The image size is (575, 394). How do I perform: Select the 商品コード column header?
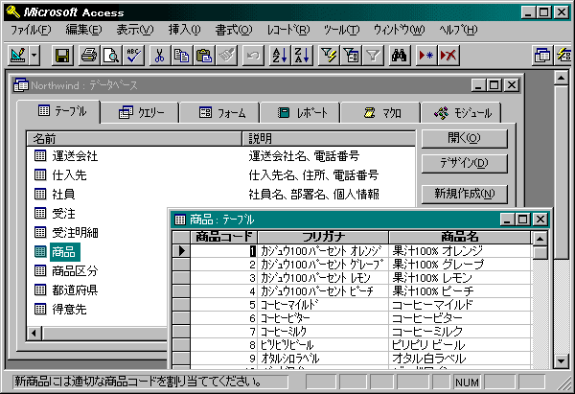coord(223,237)
